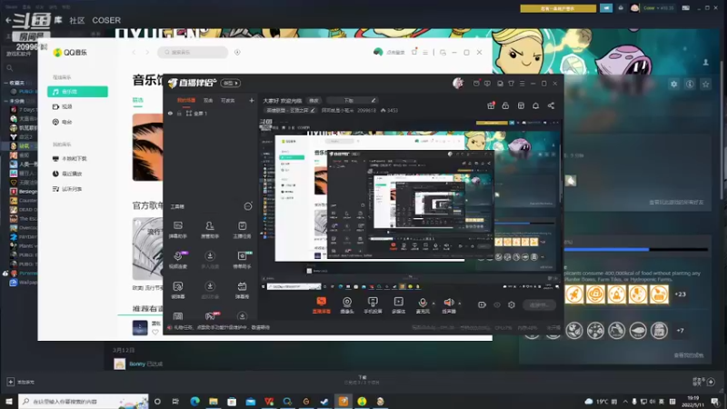Select the 全屏 1 source row
Image resolution: width=727 pixels, height=409 pixels.
[x=210, y=113]
